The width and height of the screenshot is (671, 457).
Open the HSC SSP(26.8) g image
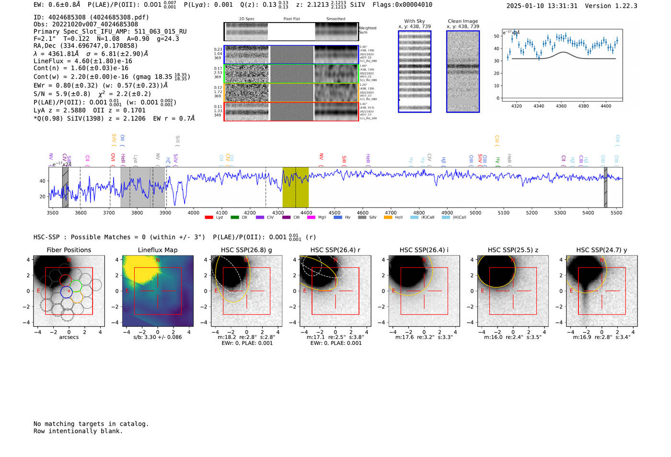246,291
